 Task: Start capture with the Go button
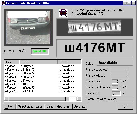pos(10,106)
